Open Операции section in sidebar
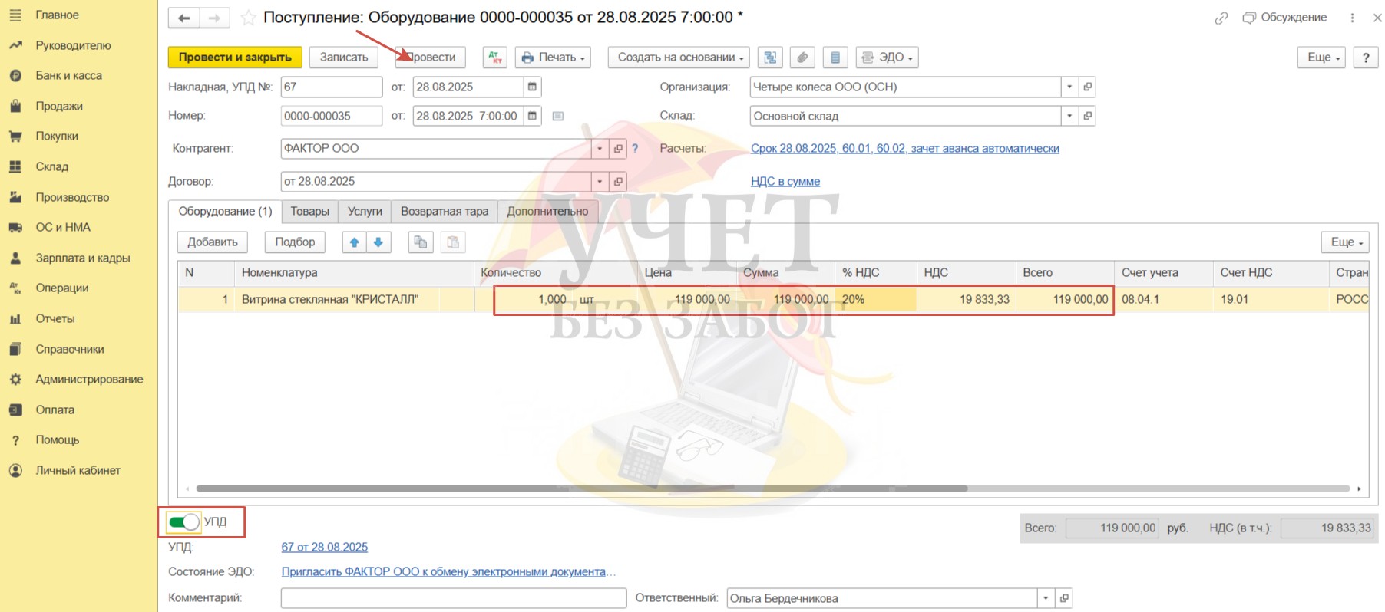This screenshot has height=612, width=1385. coord(62,288)
